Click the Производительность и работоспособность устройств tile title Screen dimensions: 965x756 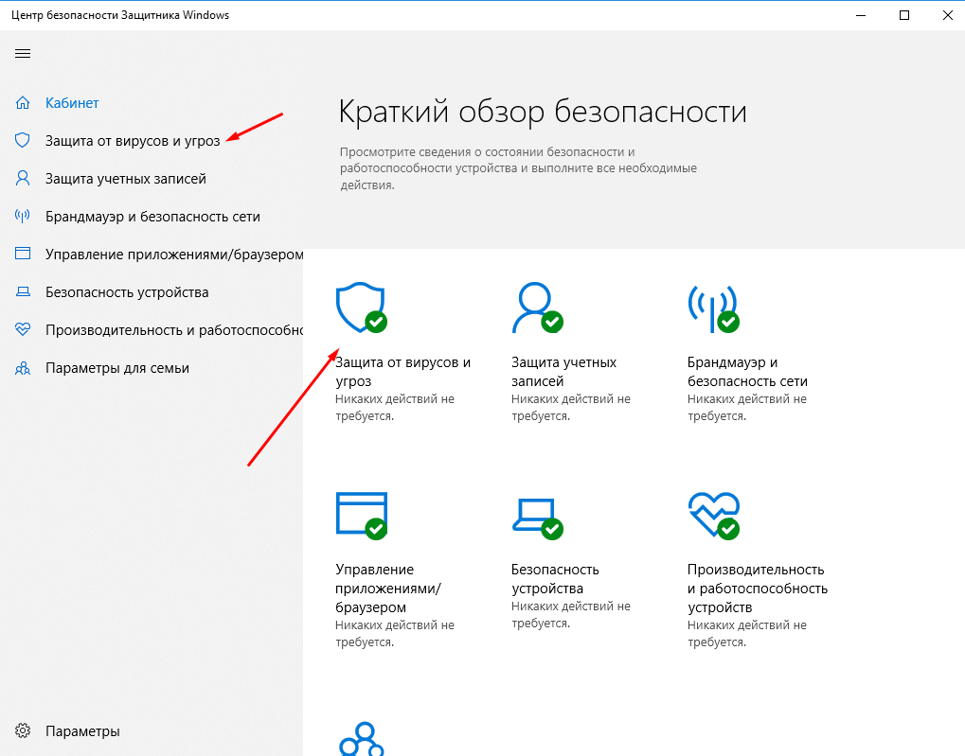tap(758, 589)
